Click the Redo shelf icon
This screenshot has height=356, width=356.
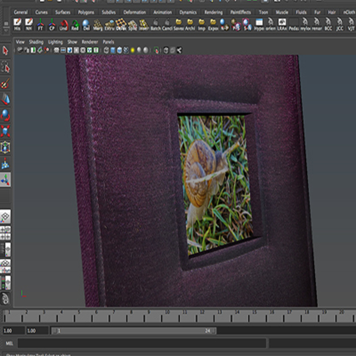75,24
